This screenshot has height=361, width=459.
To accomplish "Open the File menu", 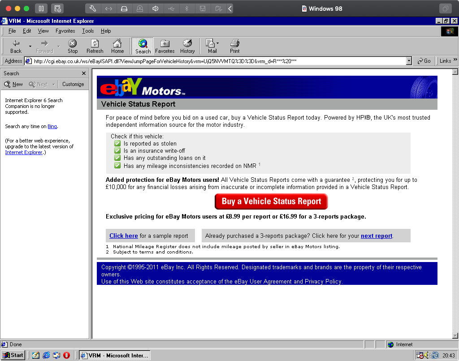I will 12,31.
